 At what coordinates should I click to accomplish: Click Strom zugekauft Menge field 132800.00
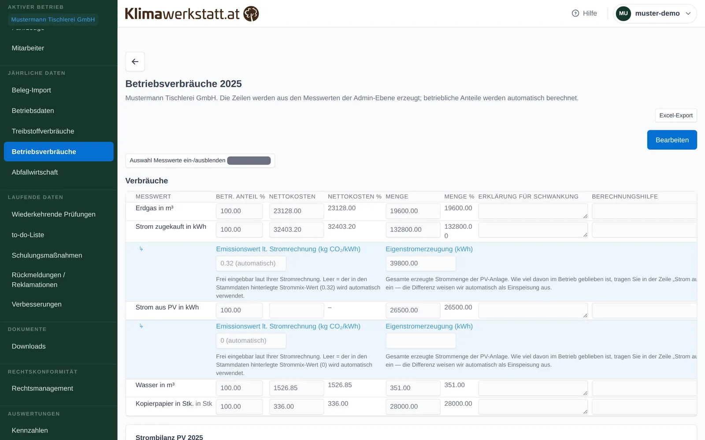pyautogui.click(x=413, y=230)
